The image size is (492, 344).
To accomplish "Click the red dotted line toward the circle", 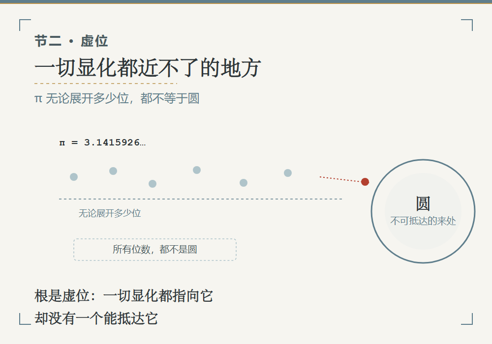I will click(x=340, y=179).
